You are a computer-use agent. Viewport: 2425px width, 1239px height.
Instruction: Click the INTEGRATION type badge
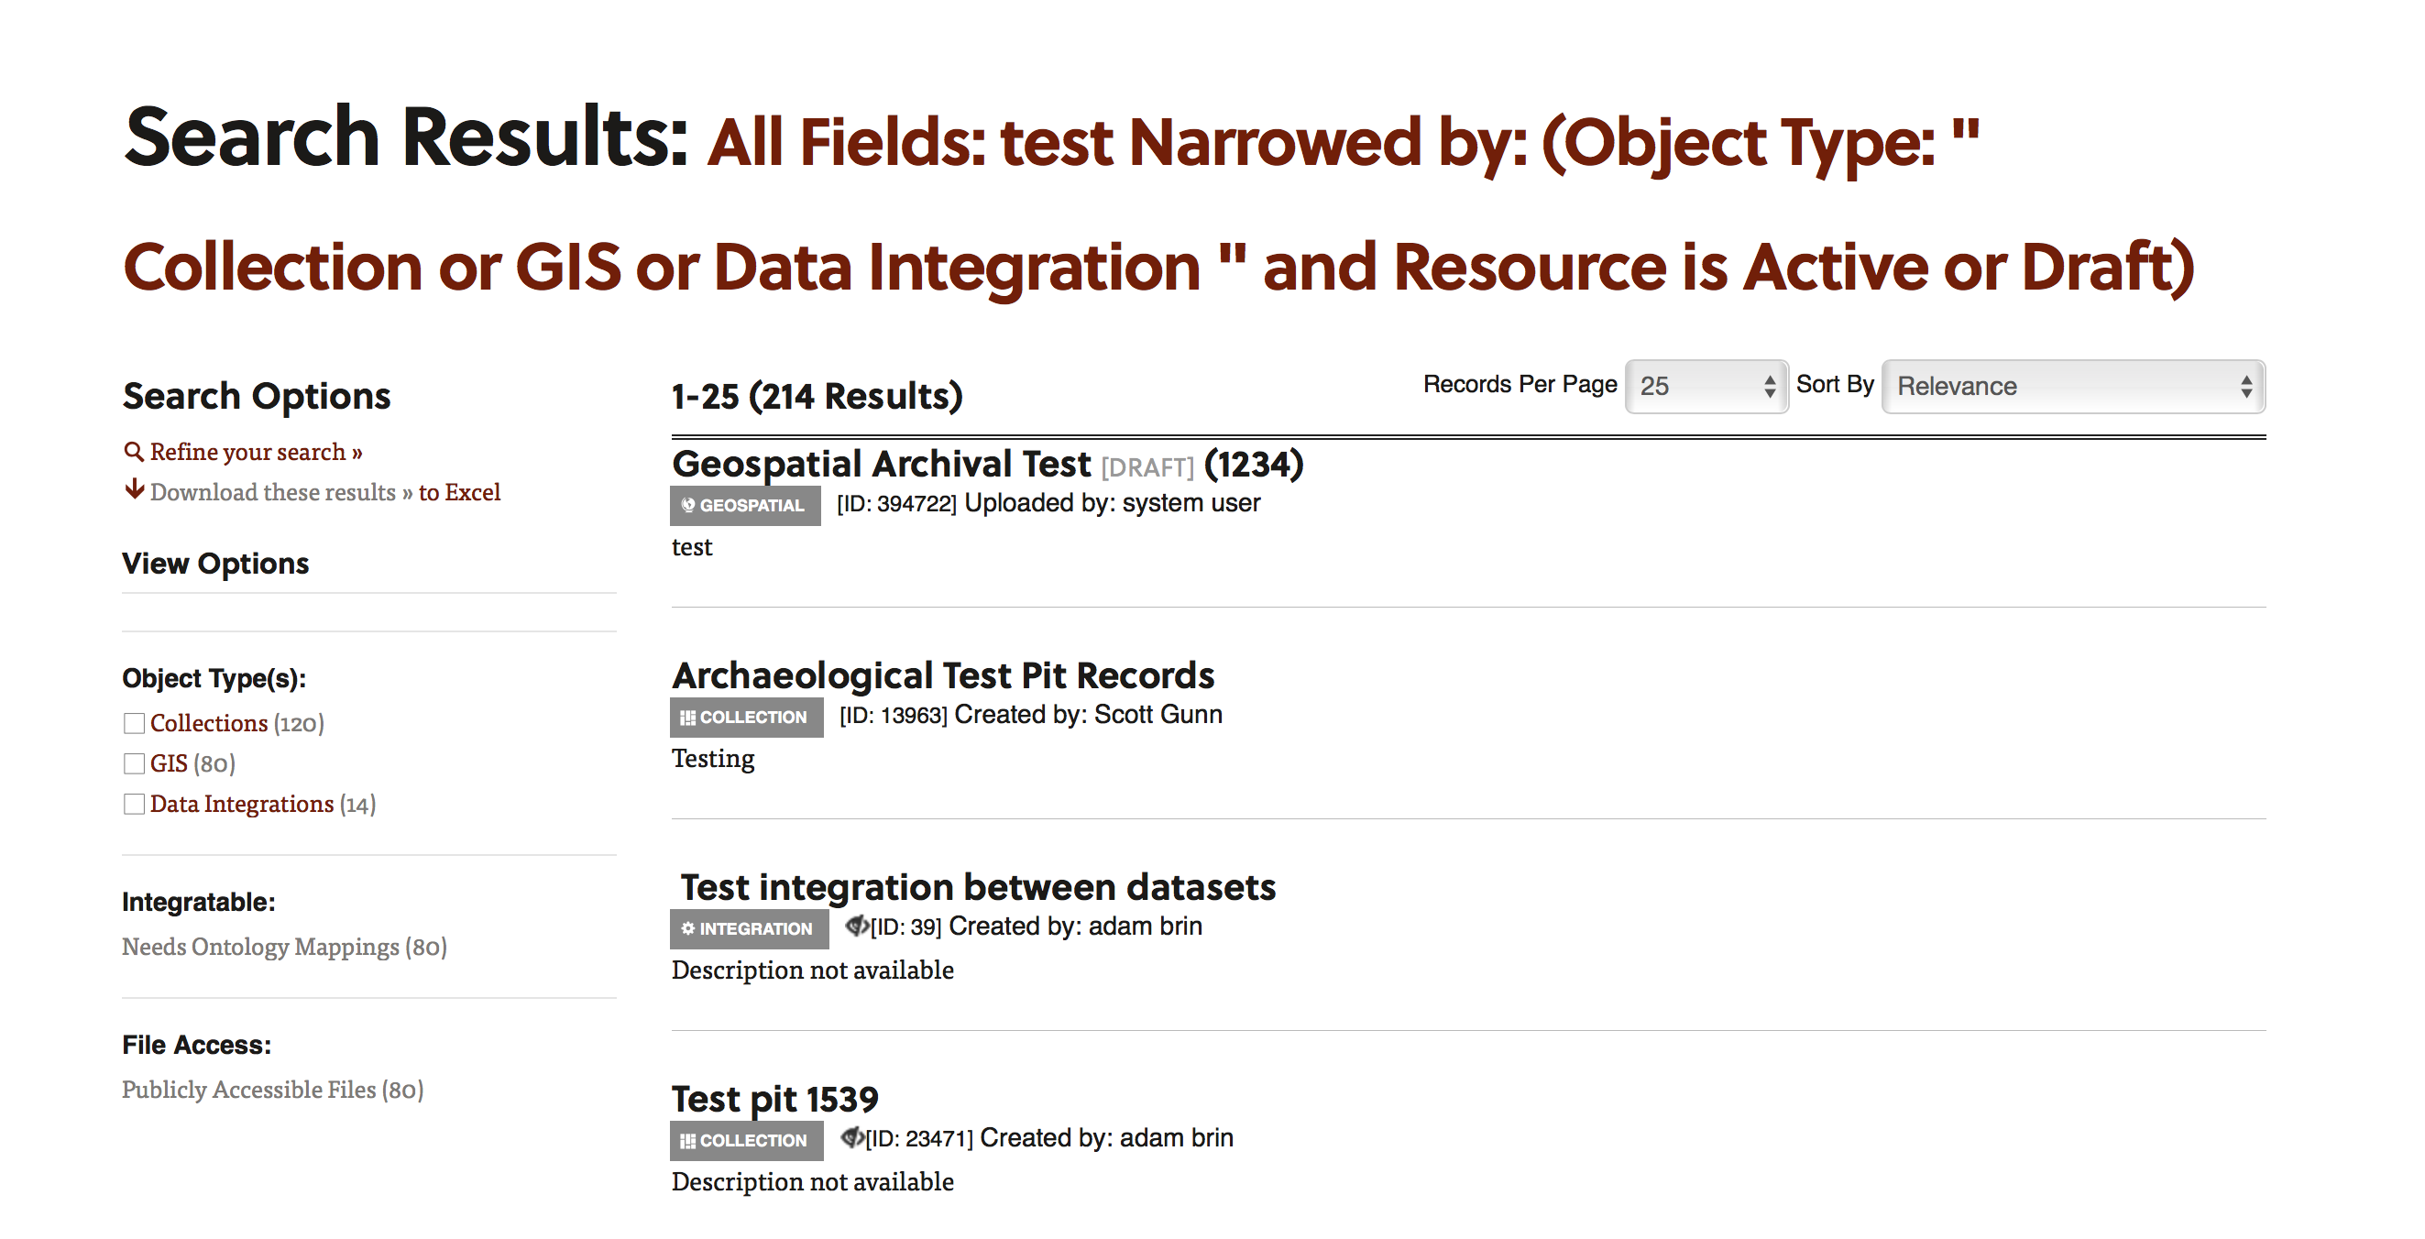750,929
